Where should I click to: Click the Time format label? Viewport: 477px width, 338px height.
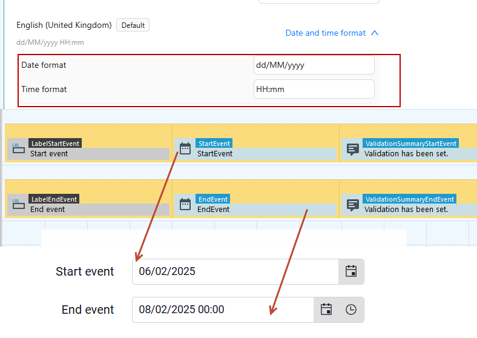44,89
